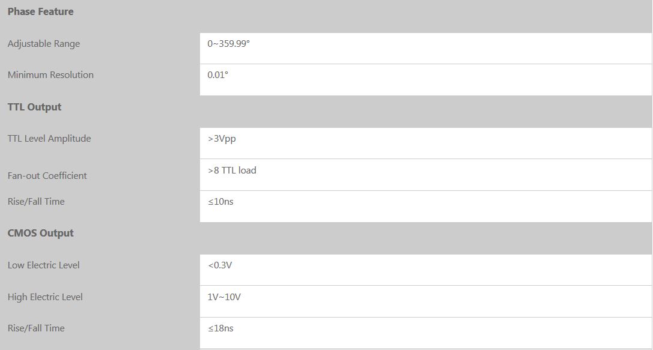Image resolution: width=653 pixels, height=350 pixels.
Task: Select the Fan-out Coefficient label
Action: point(47,176)
